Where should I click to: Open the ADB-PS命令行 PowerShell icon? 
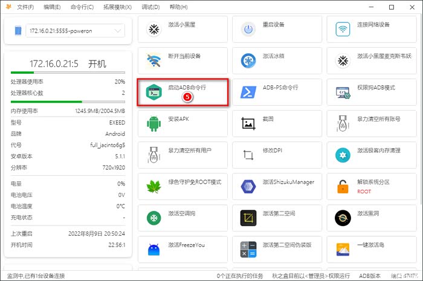coord(248,92)
